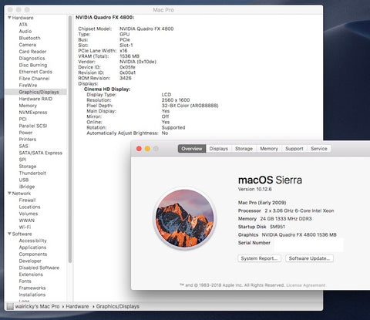Open the License Agreement link
Viewport: 370px width, 320px height.
306,285
